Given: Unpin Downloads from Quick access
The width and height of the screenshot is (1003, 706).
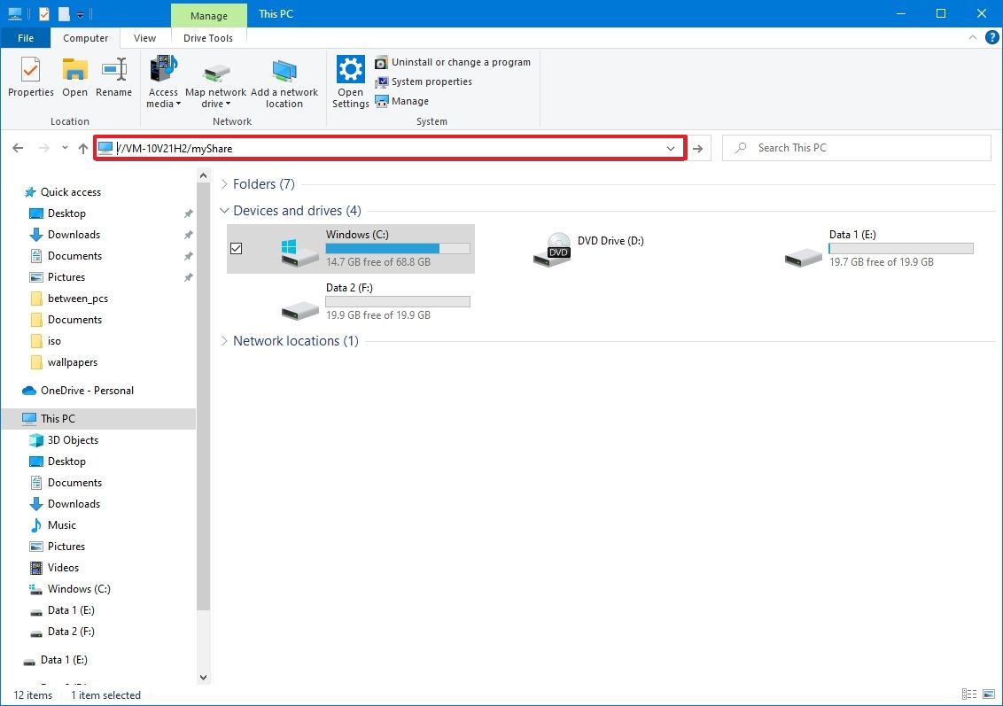Looking at the screenshot, I should (x=188, y=235).
